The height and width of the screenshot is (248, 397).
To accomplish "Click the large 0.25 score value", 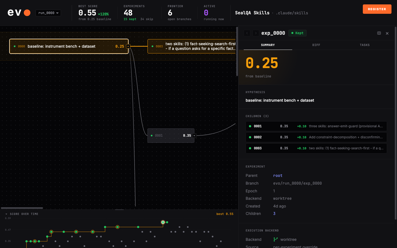I will [x=262, y=63].
